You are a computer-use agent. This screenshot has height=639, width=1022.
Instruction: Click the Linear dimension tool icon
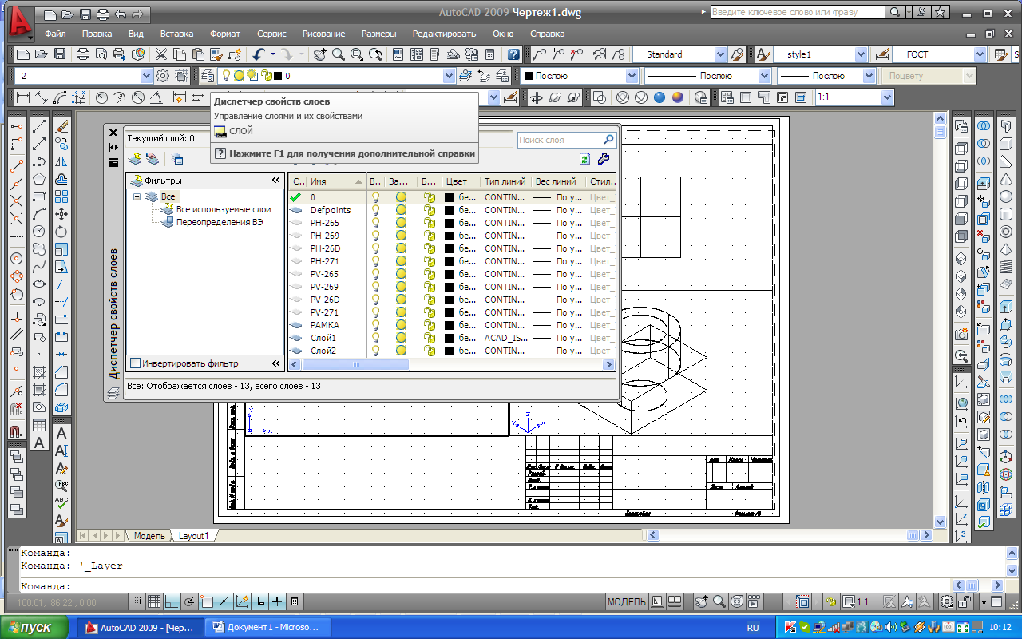[x=22, y=97]
